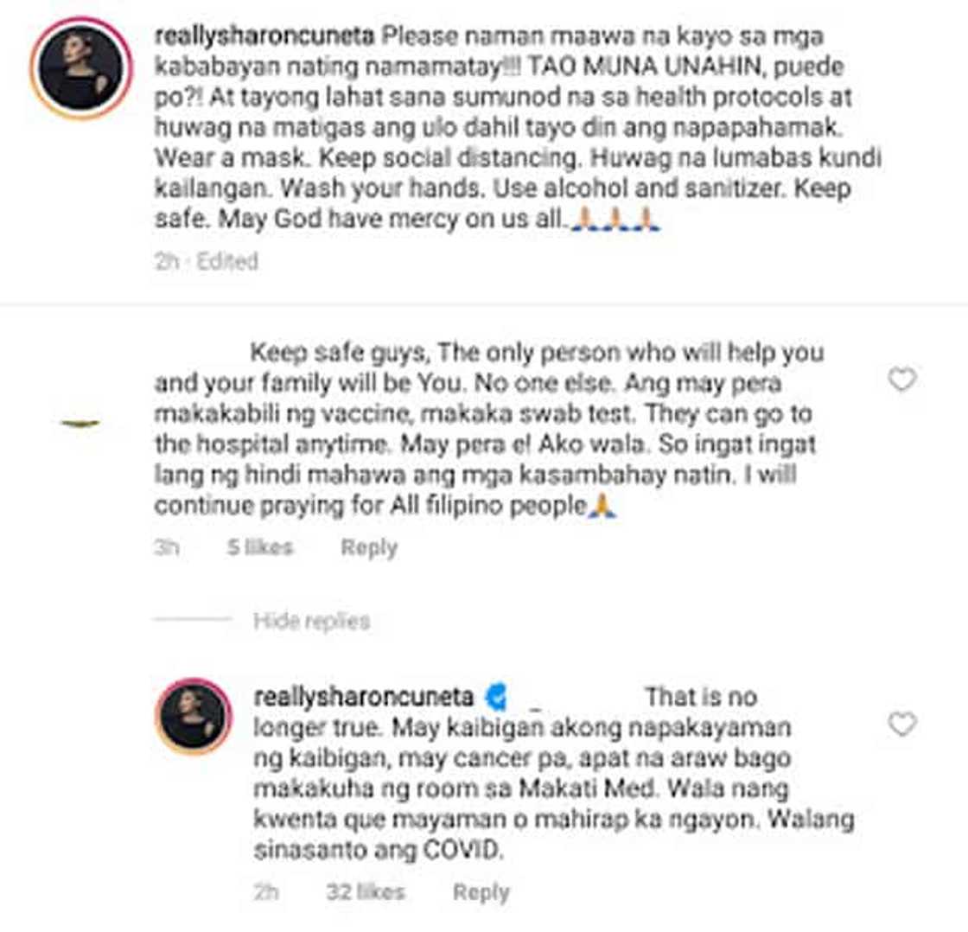The width and height of the screenshot is (968, 932).
Task: Collapse the thread with Hide replies
Action: pyautogui.click(x=311, y=620)
